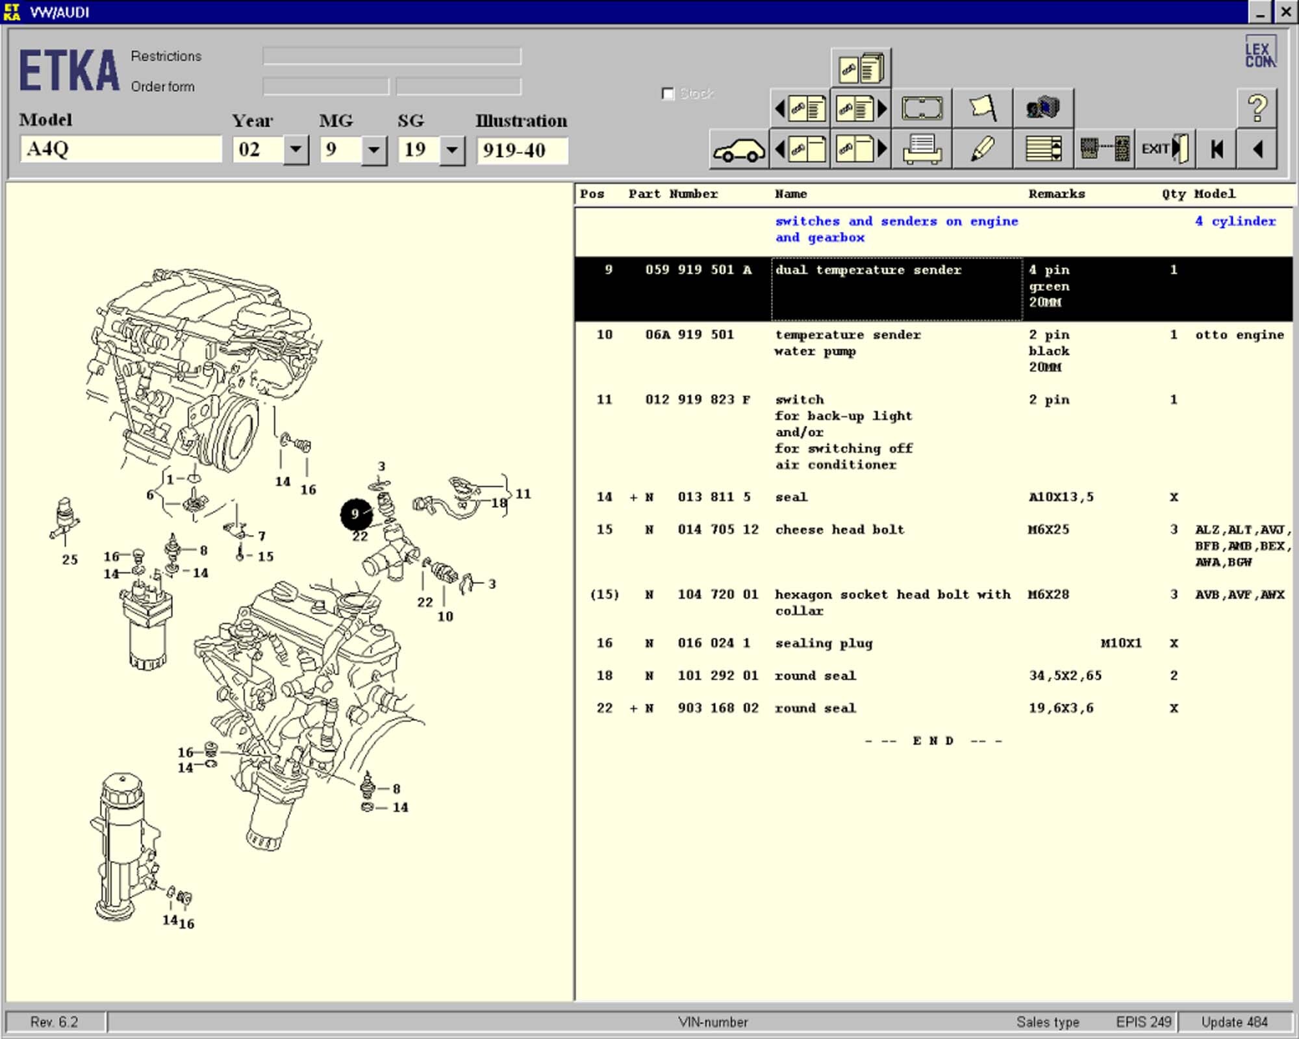Click the Pos column header
The image size is (1299, 1039).
tap(592, 194)
